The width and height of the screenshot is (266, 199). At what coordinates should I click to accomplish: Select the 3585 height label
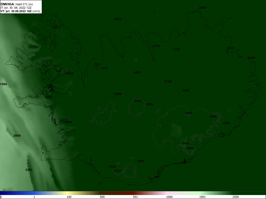[x=186, y=90]
